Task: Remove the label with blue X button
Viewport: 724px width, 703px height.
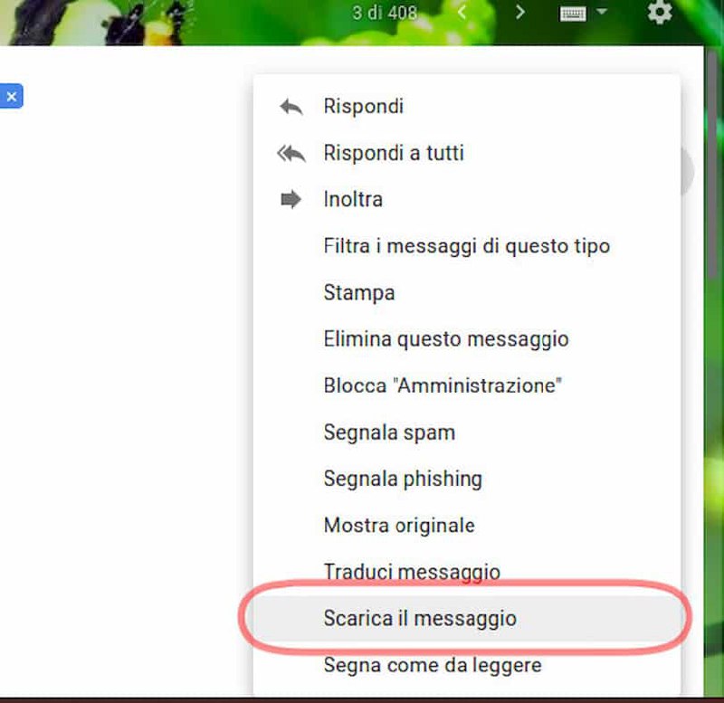Action: coord(11,96)
